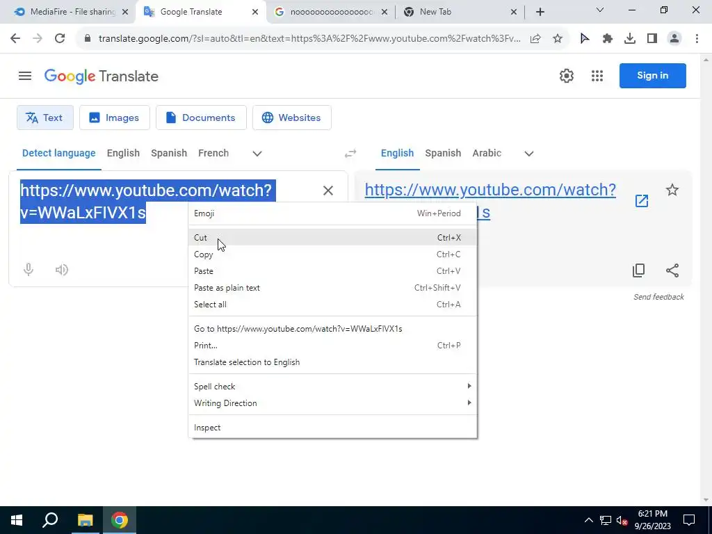Open the browser extensions puzzle icon

(607, 39)
